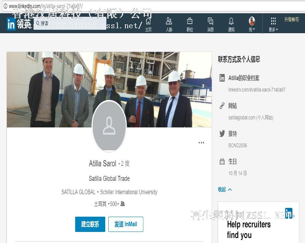Screen dimensions: 305x243
Task: Expand the More (更多) apps grid menu
Action: pos(273,24)
